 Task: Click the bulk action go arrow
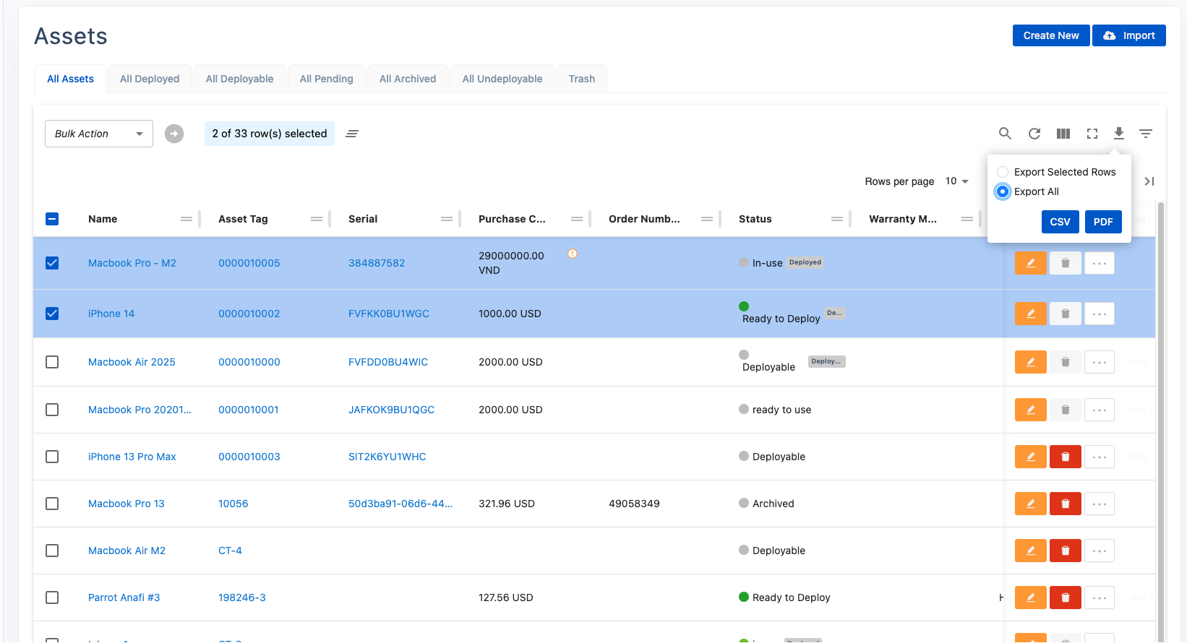tap(174, 134)
